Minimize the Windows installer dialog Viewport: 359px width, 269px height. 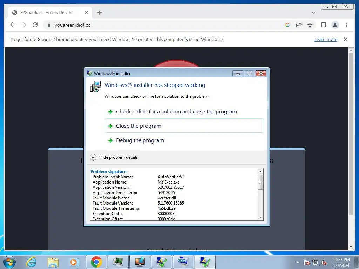(238, 74)
